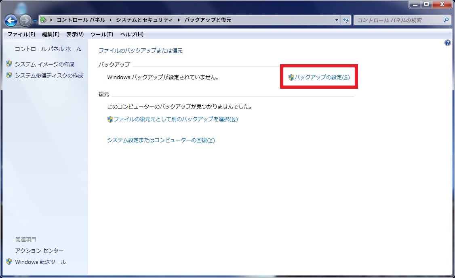Open the address bar history dropdown
Viewport: 455px width, 278px height.
click(x=337, y=20)
